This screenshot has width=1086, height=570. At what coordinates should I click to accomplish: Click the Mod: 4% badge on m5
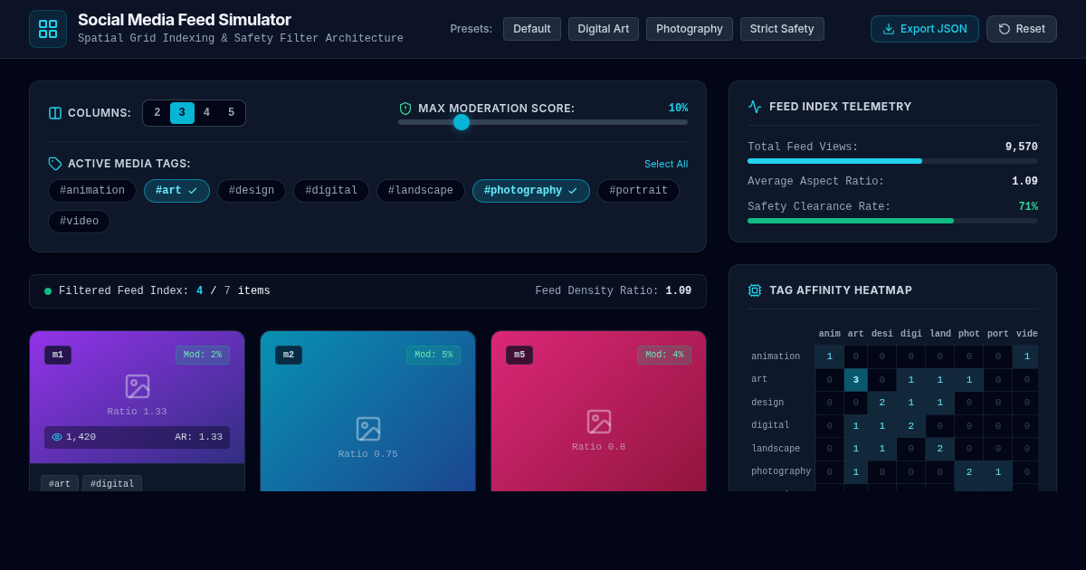click(x=664, y=355)
